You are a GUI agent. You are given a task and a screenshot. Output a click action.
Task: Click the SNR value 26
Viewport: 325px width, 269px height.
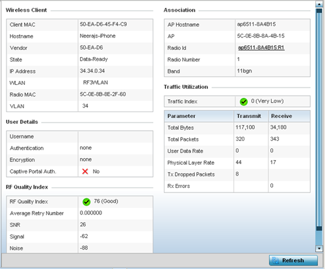[83, 224]
